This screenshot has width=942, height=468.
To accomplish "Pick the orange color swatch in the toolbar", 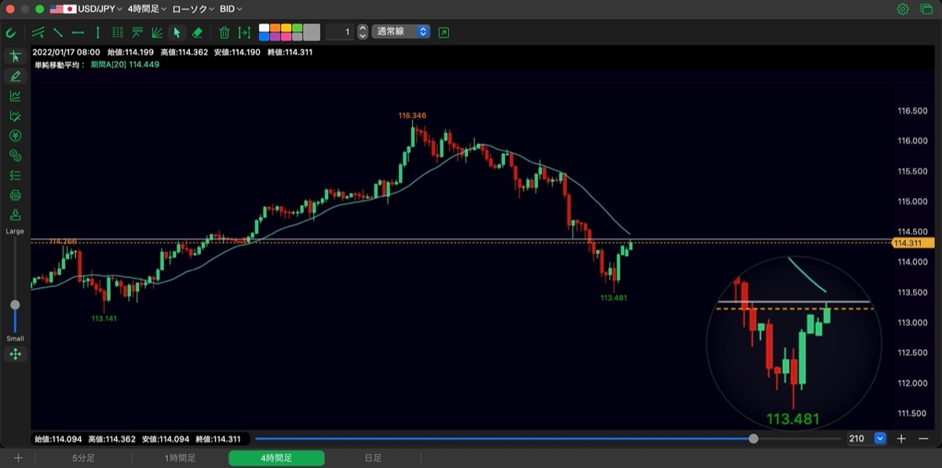I will pos(275,28).
